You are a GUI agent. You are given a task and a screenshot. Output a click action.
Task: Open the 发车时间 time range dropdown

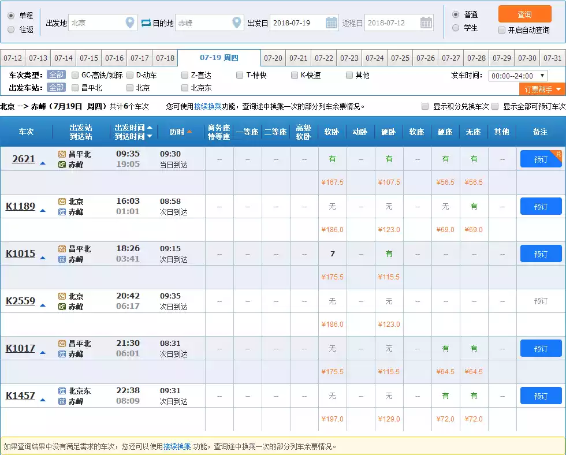[x=518, y=76]
